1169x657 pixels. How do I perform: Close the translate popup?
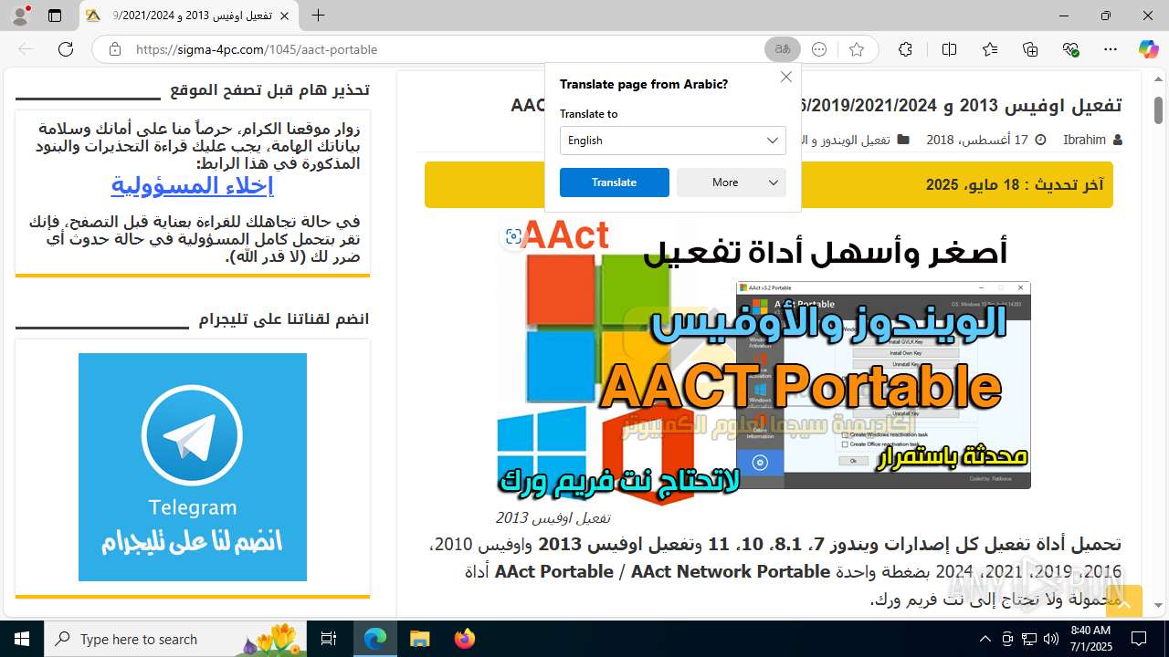(785, 77)
